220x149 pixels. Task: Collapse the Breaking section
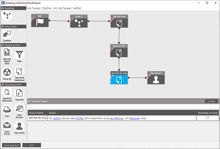point(3,8)
